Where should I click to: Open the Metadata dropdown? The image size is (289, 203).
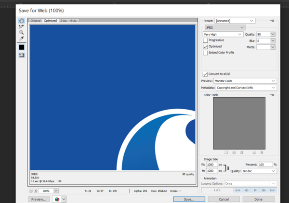[x=246, y=88]
